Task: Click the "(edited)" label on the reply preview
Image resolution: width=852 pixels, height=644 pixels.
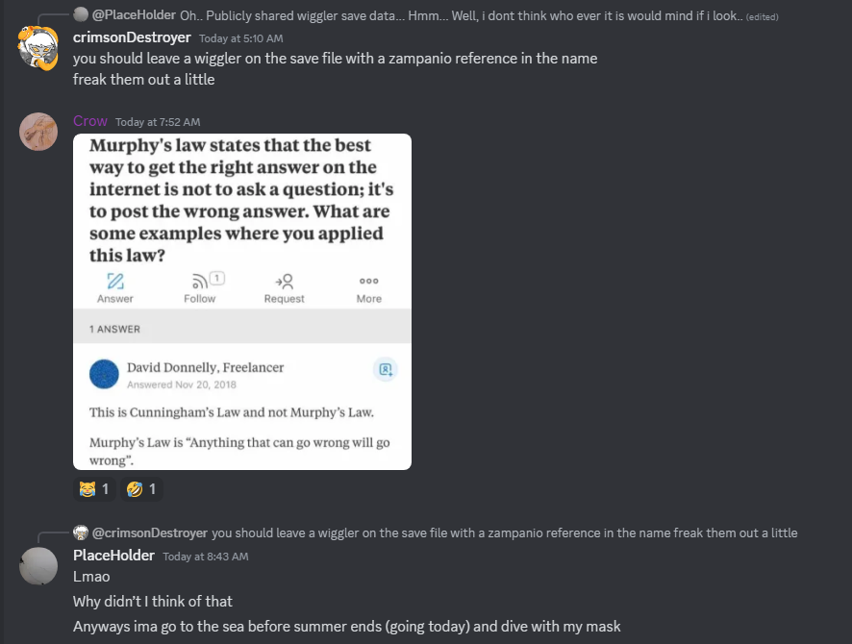Action: (x=761, y=16)
